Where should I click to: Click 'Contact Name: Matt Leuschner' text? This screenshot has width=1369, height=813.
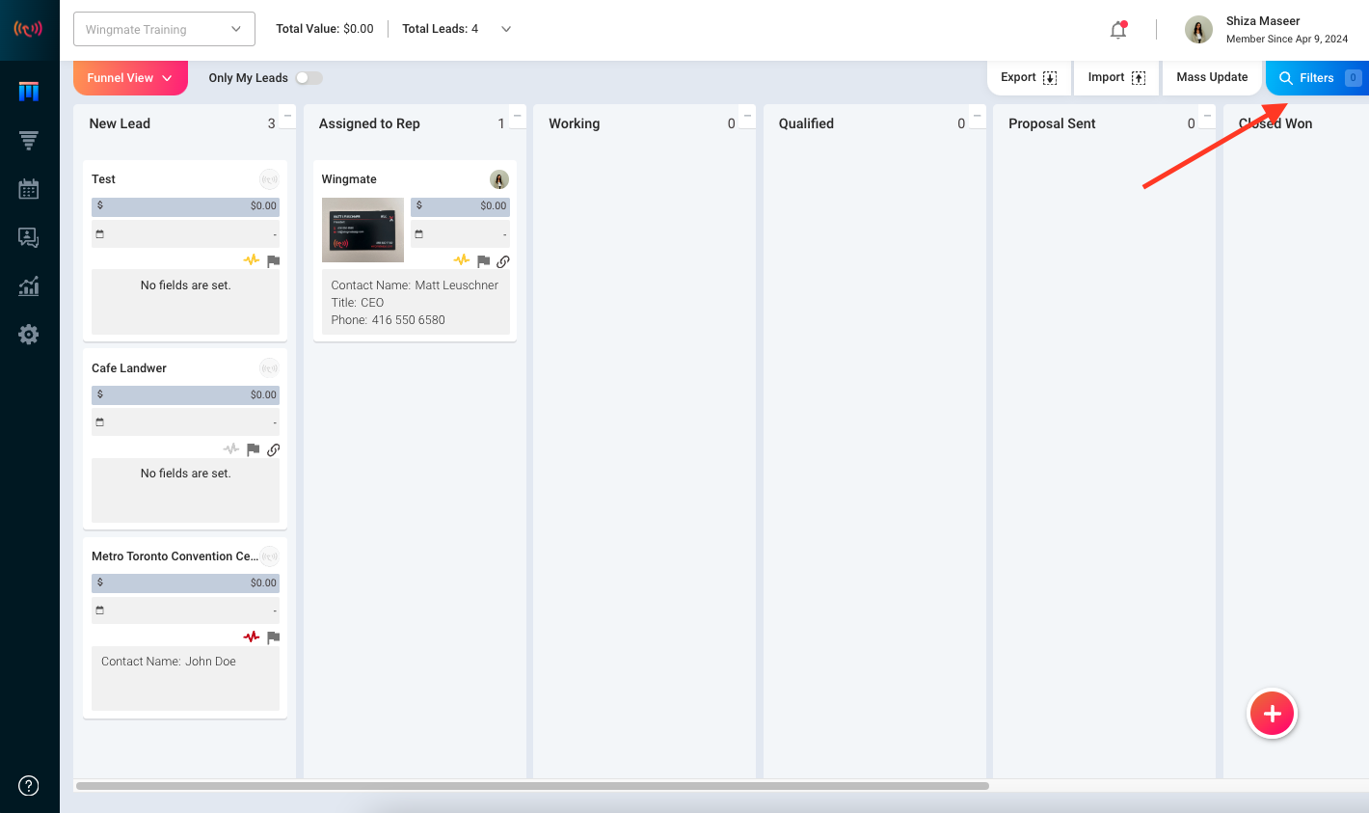[415, 285]
